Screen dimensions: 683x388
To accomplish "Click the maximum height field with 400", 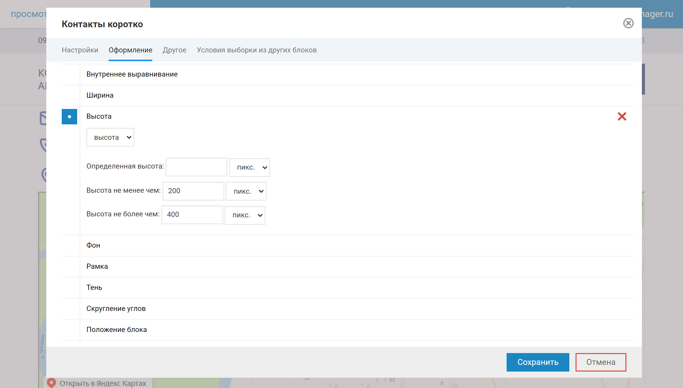I will click(192, 215).
